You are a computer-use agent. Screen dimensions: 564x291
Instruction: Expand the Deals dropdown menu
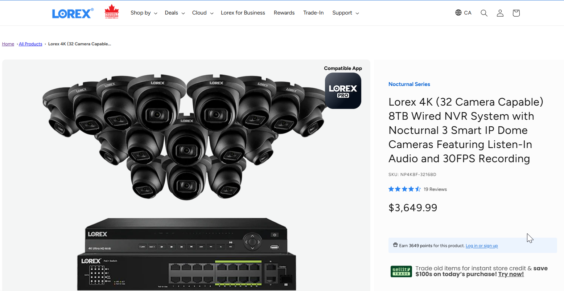174,13
